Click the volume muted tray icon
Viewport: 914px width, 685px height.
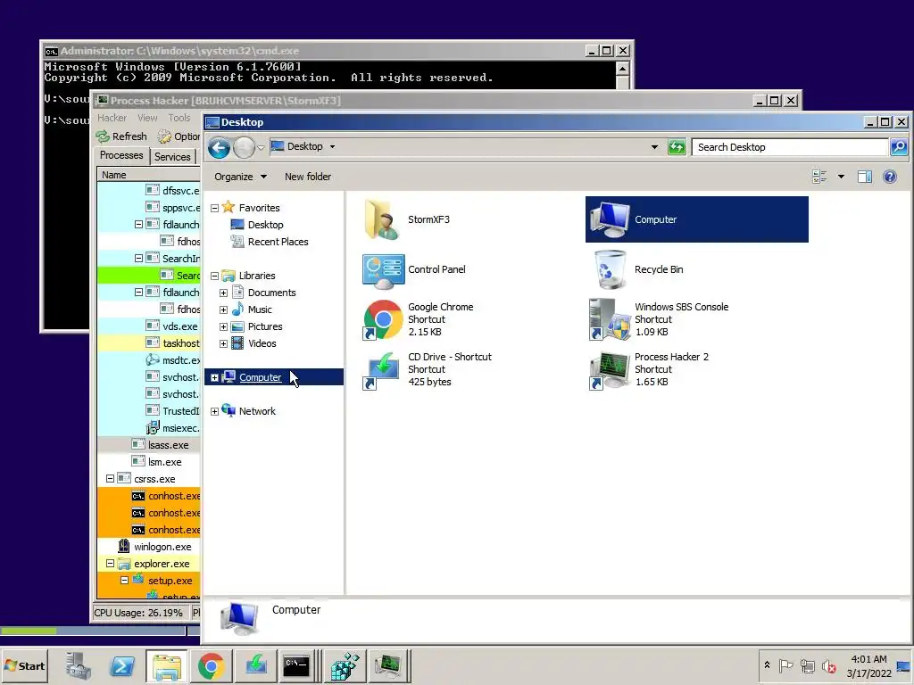click(x=828, y=665)
